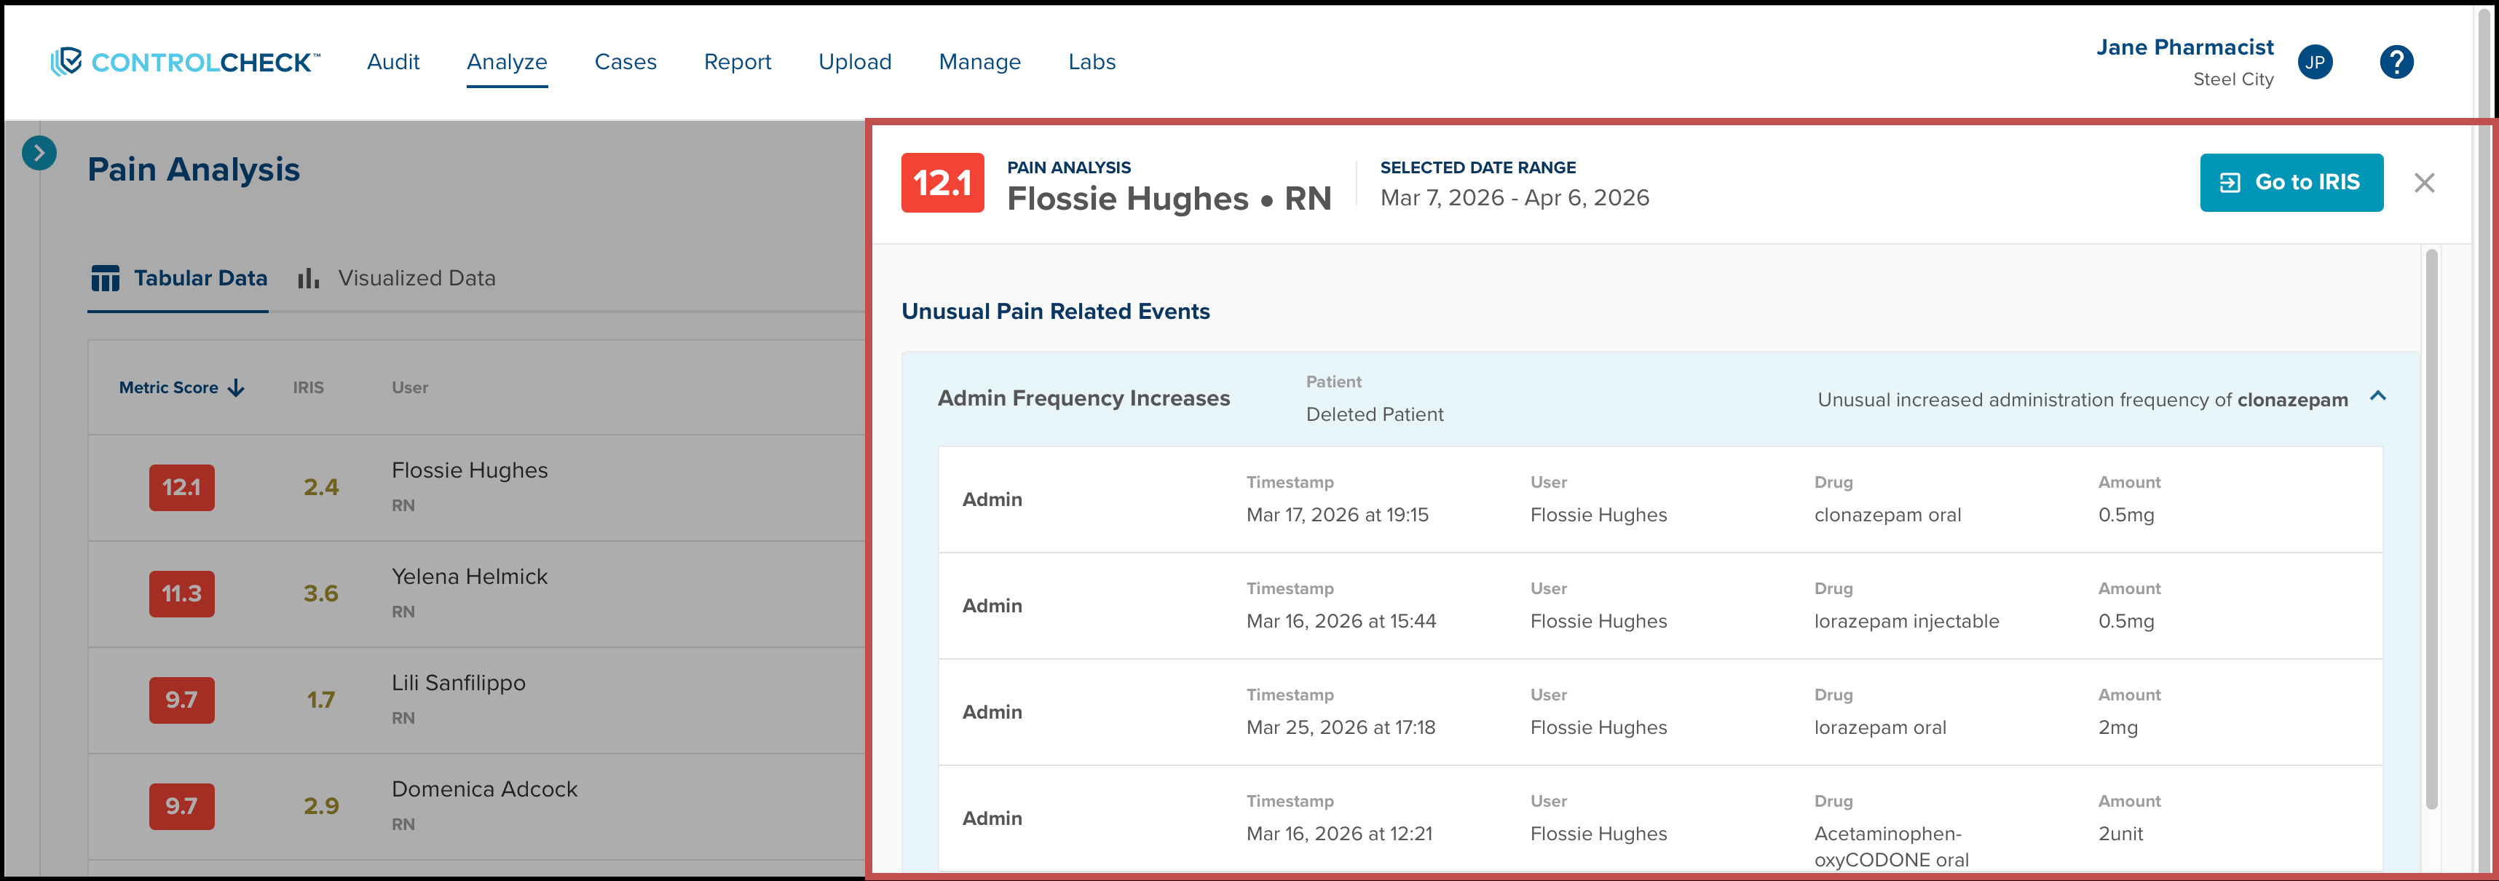Collapse the Admin Frequency Increases section
The image size is (2499, 881).
tap(2377, 396)
